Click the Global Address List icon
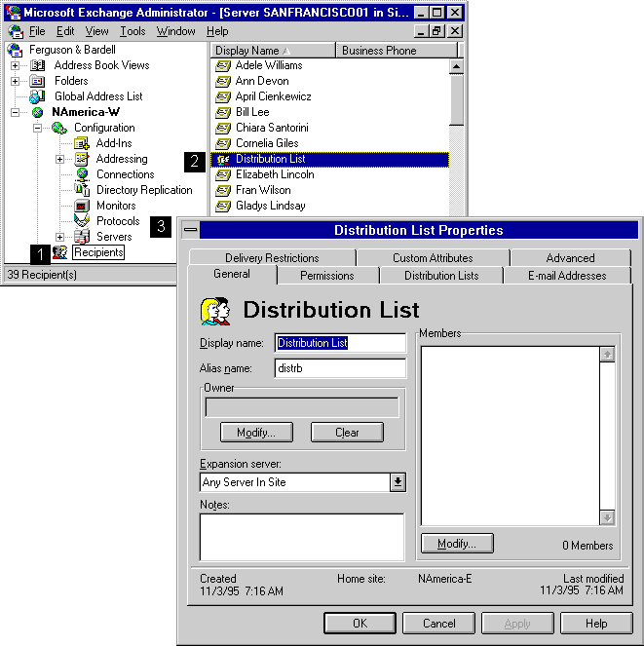Viewport: 644px width, 646px height. pyautogui.click(x=37, y=96)
